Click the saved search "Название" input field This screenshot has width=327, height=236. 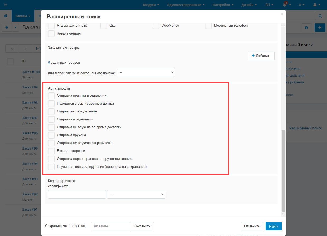(110, 226)
